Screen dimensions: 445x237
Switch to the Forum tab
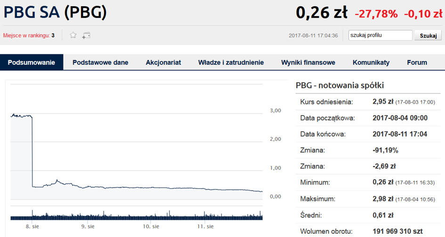coord(417,62)
